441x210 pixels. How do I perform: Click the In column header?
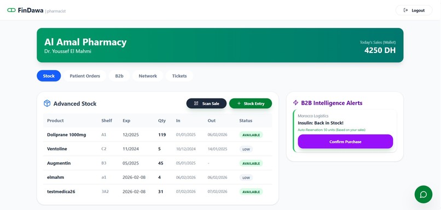(x=178, y=121)
